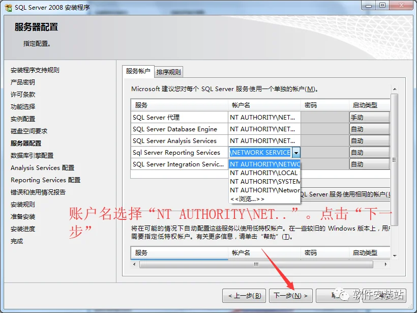This screenshot has width=417, height=313.
Task: Click the 下一步(N) button
Action: 291,296
